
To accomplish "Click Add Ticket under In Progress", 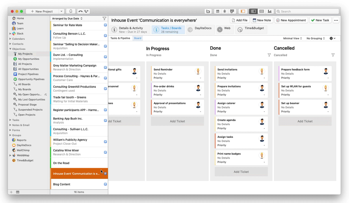I will 177,121.
